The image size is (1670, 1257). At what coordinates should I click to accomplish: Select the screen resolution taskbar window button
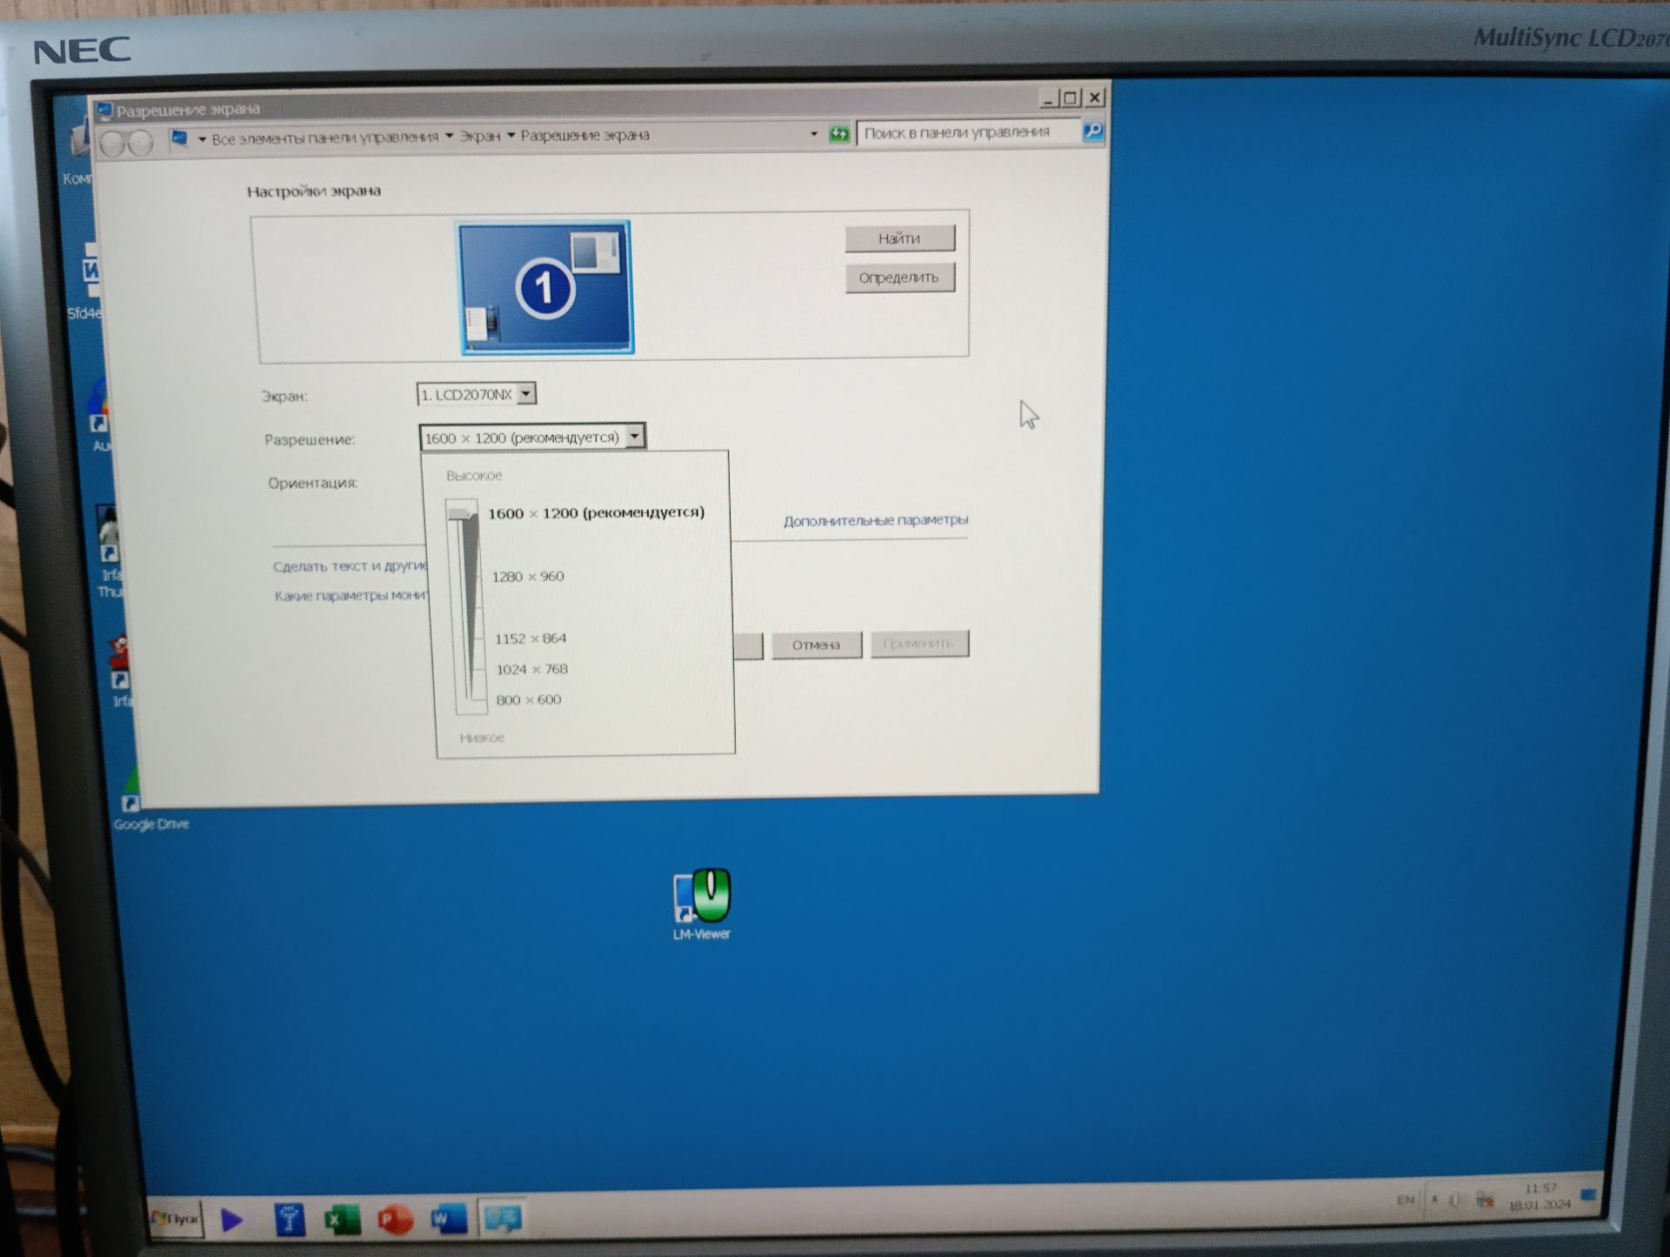pyautogui.click(x=502, y=1217)
